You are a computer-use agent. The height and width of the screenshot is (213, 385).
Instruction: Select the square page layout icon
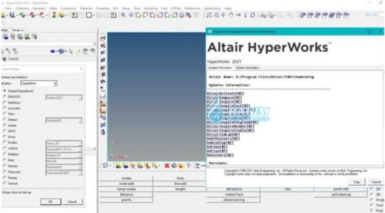89,15
